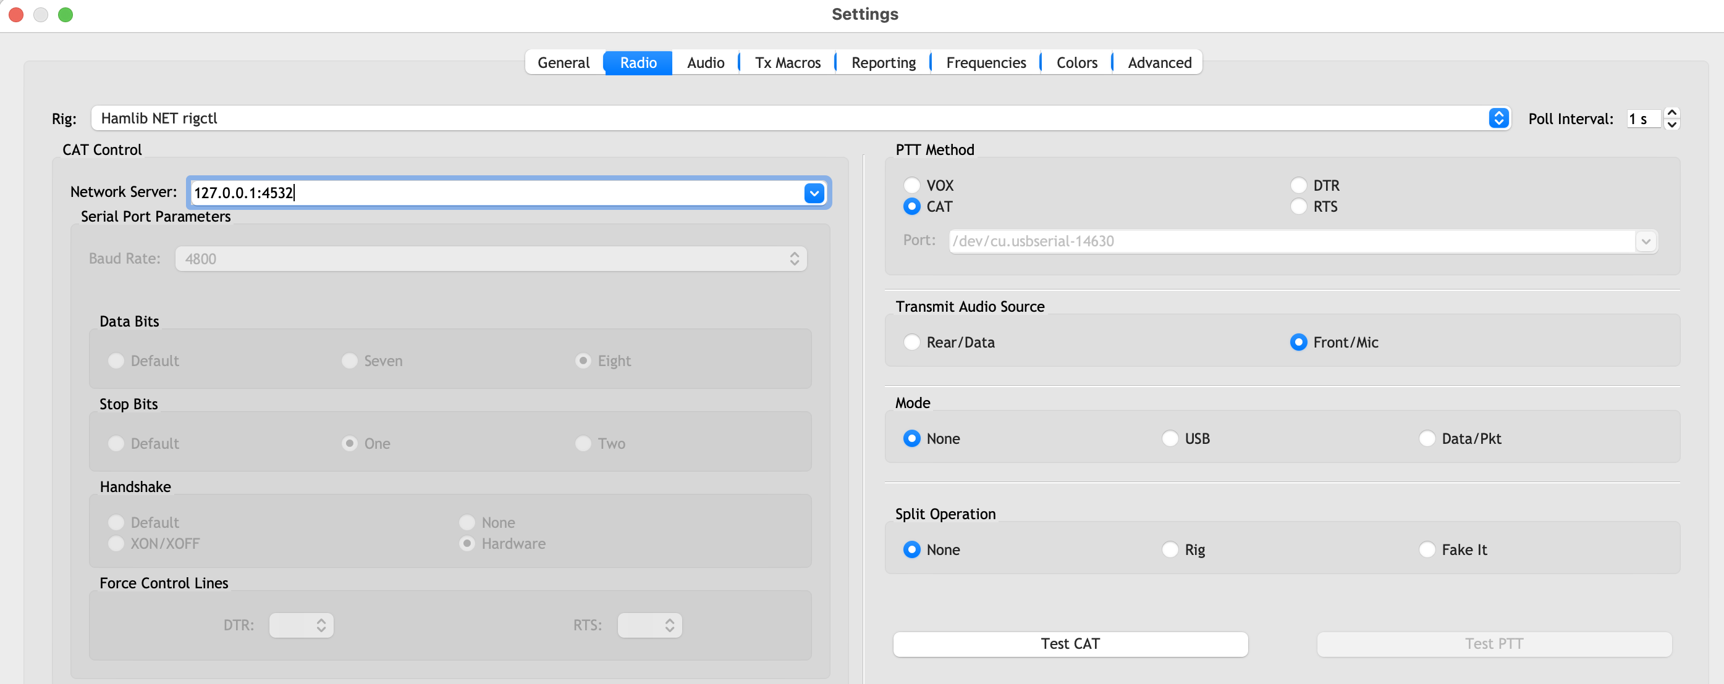This screenshot has height=684, width=1724.
Task: Open the Baud Rate dropdown
Action: coord(491,259)
